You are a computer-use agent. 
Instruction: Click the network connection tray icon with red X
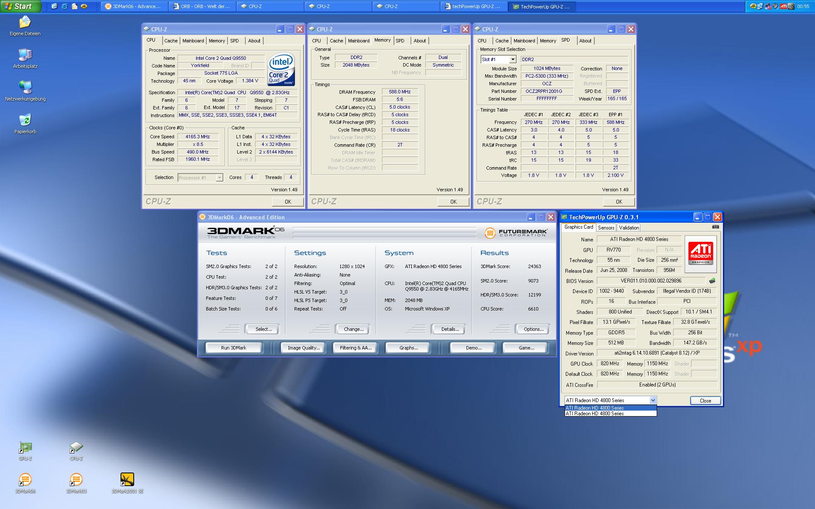[768, 6]
